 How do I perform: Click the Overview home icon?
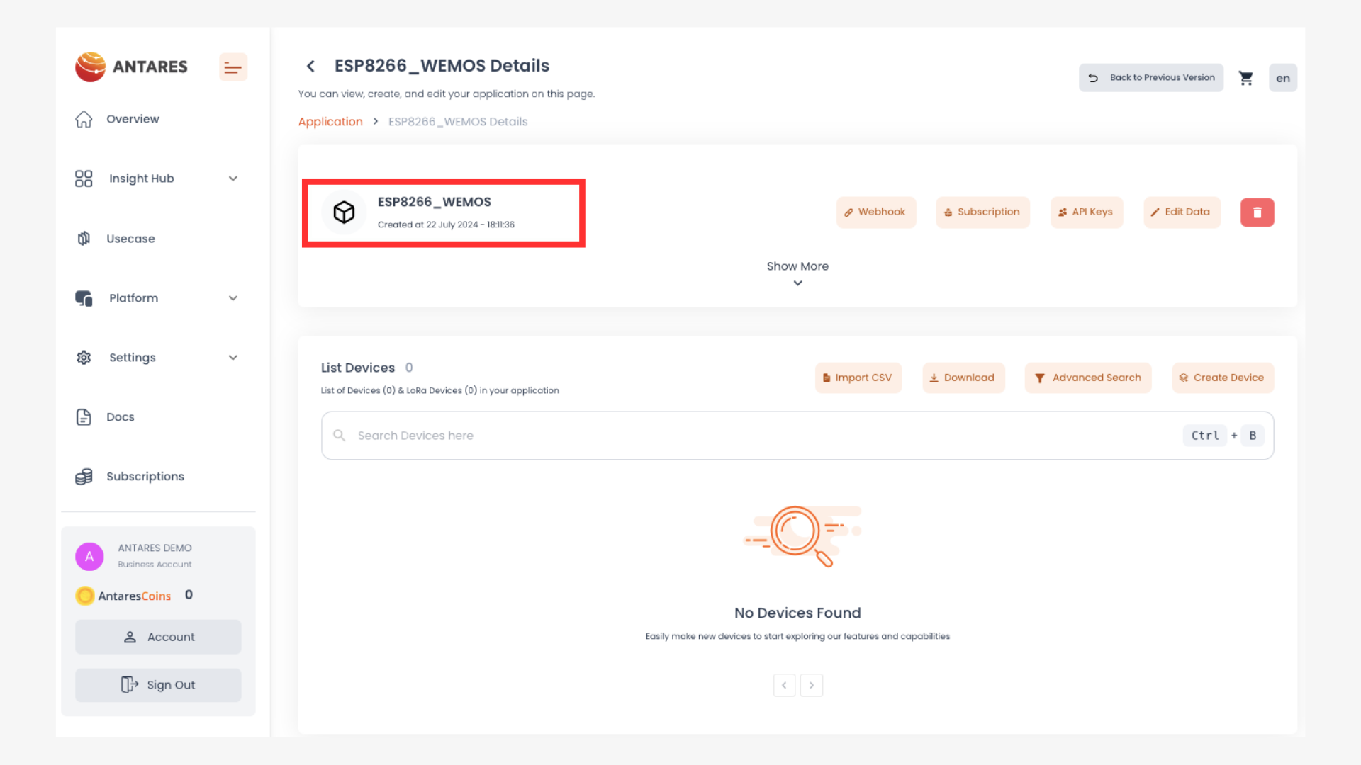[x=84, y=119]
